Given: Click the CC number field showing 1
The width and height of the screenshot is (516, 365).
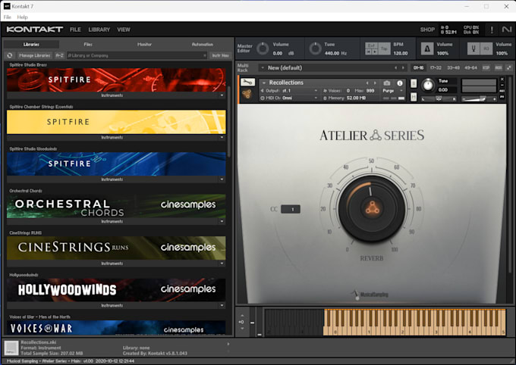Looking at the screenshot, I should tap(291, 209).
